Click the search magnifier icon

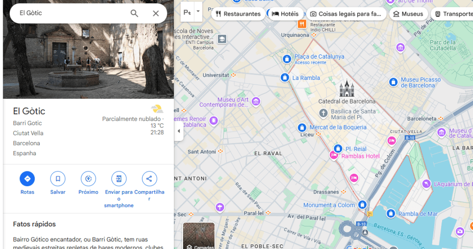tap(134, 13)
